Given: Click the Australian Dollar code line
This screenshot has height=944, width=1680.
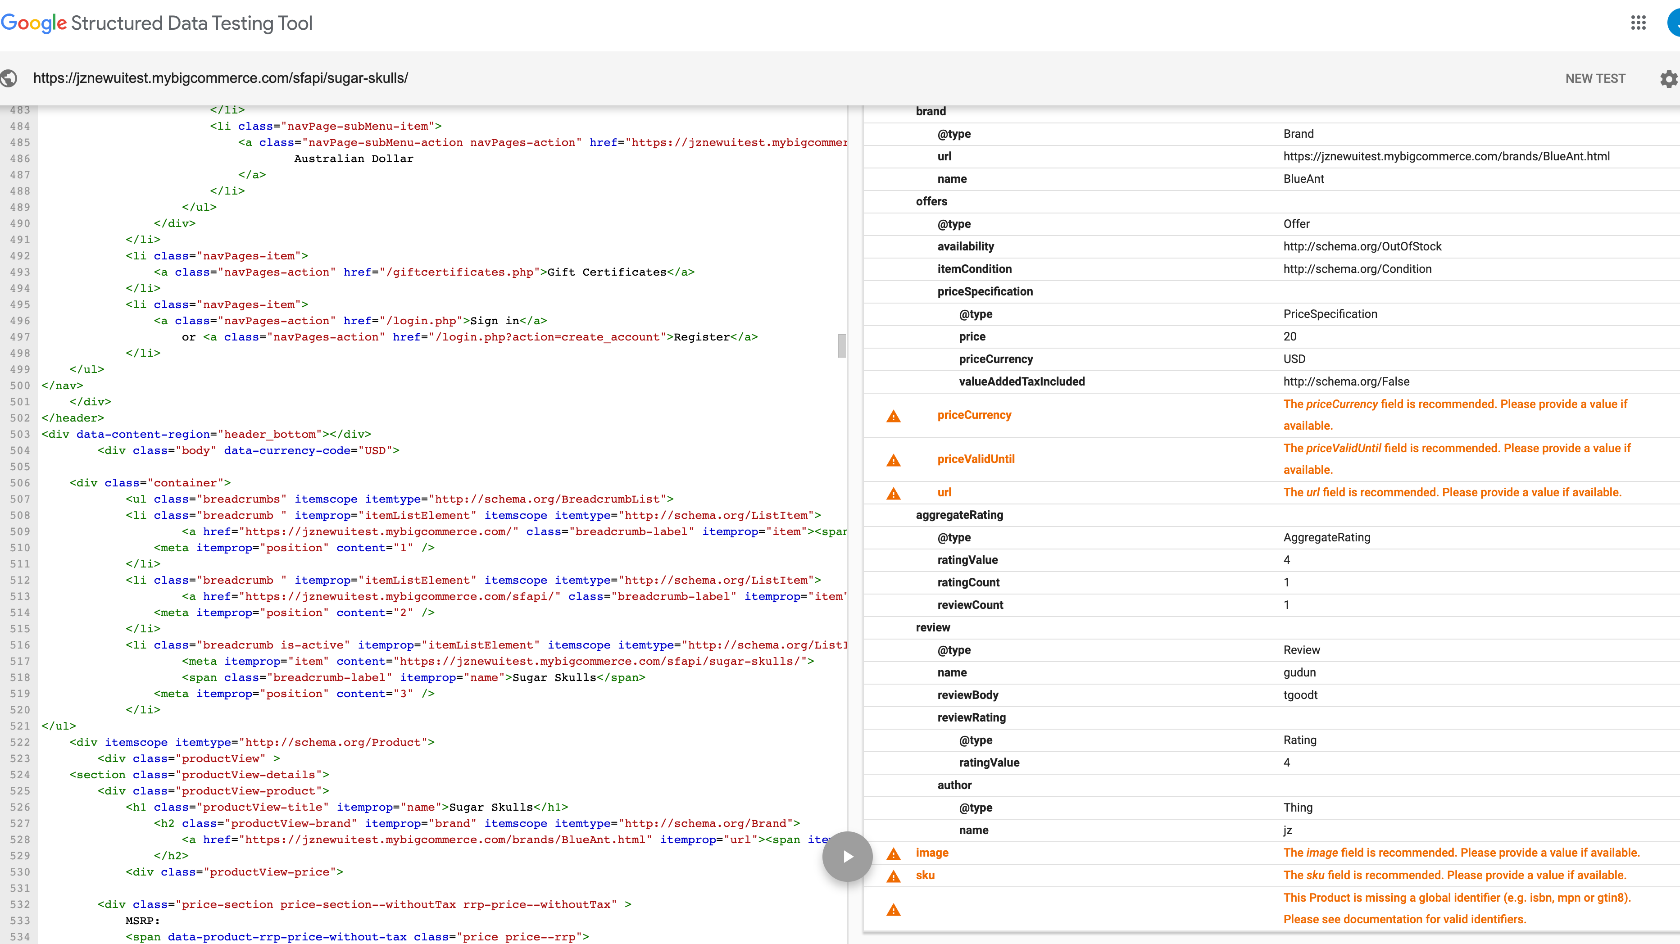Looking at the screenshot, I should (354, 159).
